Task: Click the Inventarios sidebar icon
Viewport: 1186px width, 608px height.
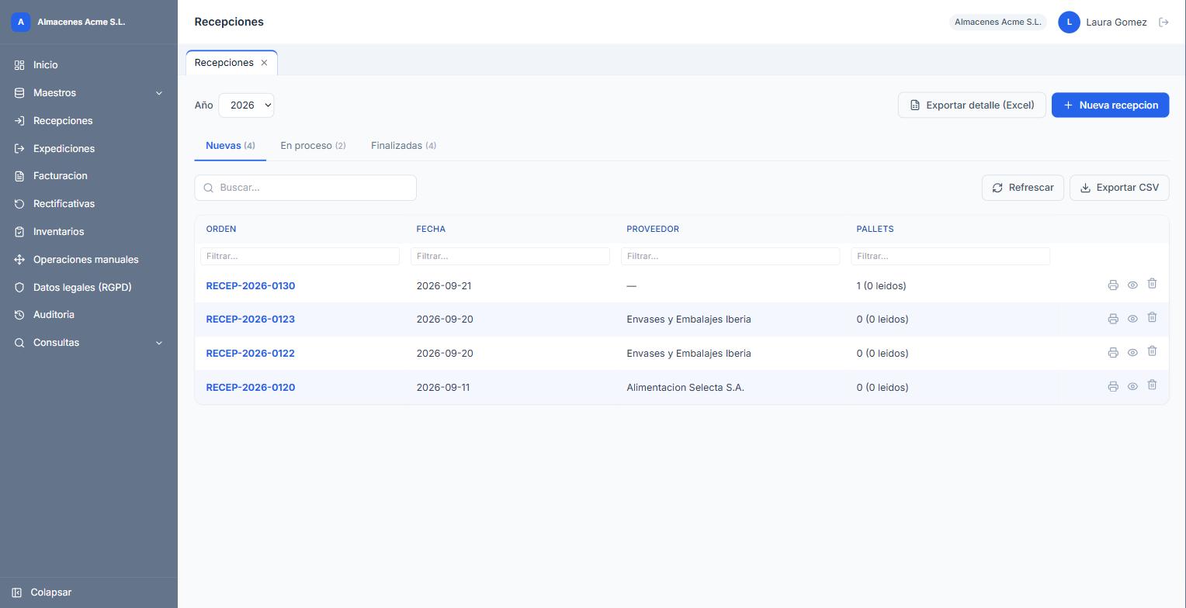Action: click(x=19, y=232)
